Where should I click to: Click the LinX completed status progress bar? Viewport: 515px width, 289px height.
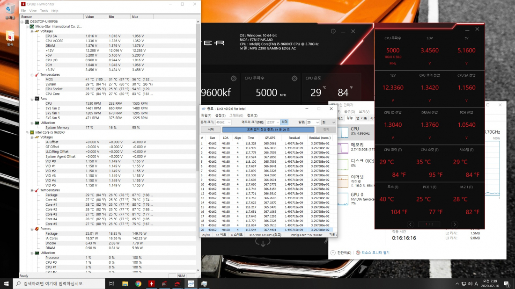click(x=268, y=130)
